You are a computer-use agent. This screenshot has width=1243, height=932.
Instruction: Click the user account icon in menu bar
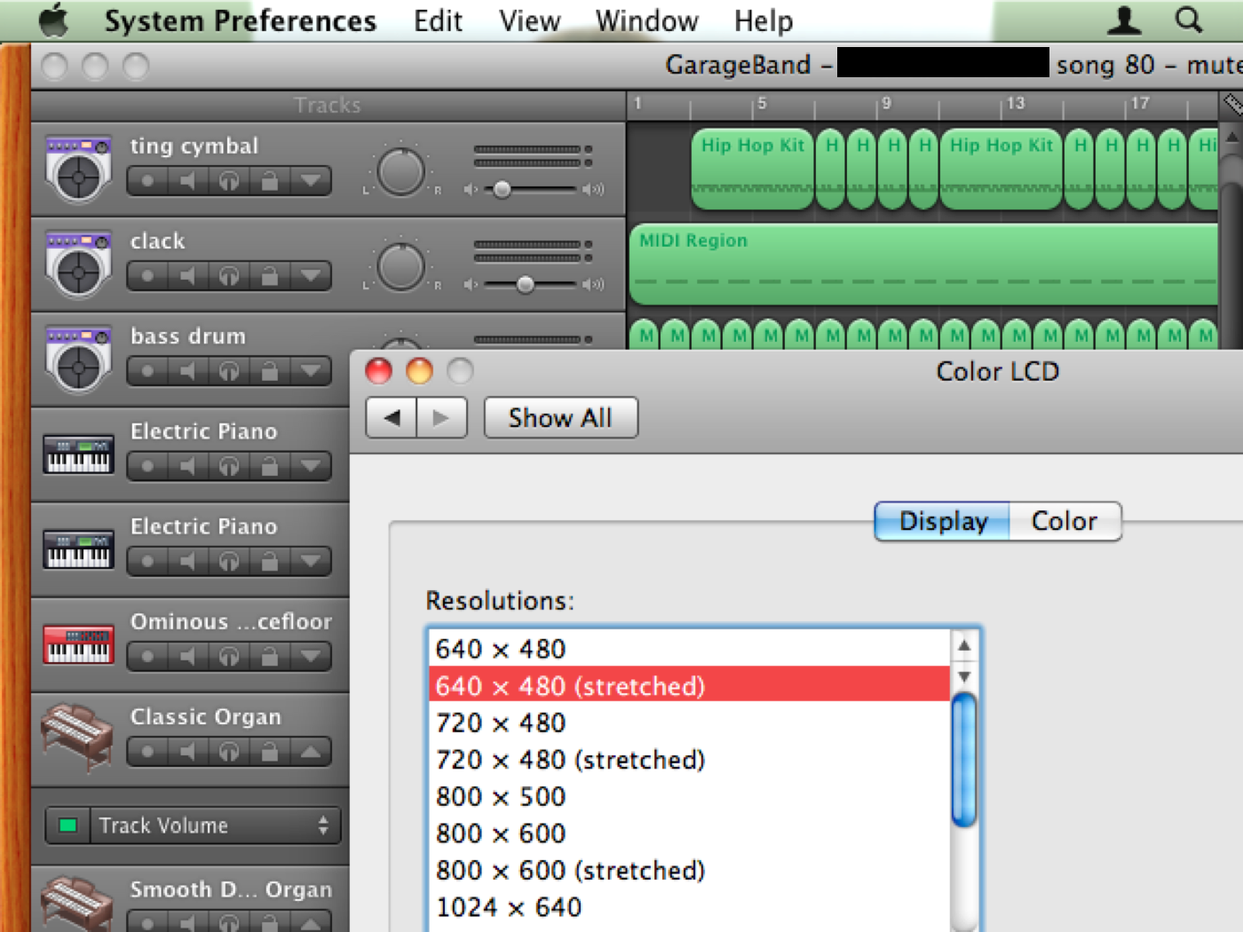(x=1125, y=20)
